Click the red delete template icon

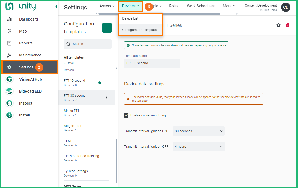[x=288, y=25]
